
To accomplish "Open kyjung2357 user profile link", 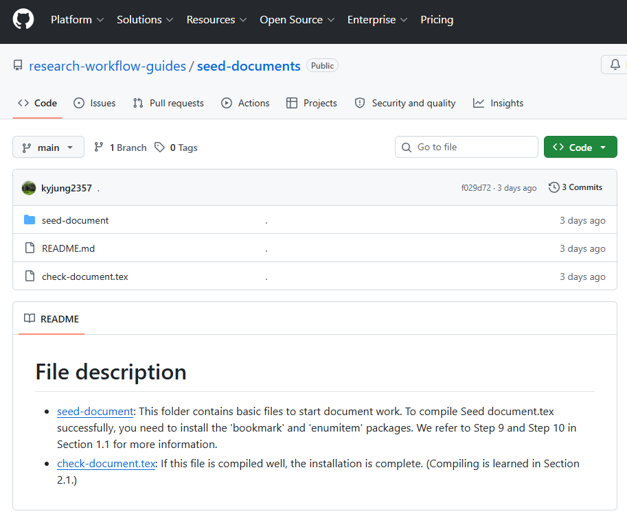I will click(67, 188).
